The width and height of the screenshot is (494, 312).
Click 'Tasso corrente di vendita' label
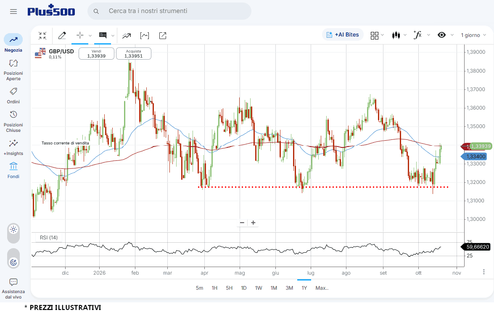[x=65, y=143]
